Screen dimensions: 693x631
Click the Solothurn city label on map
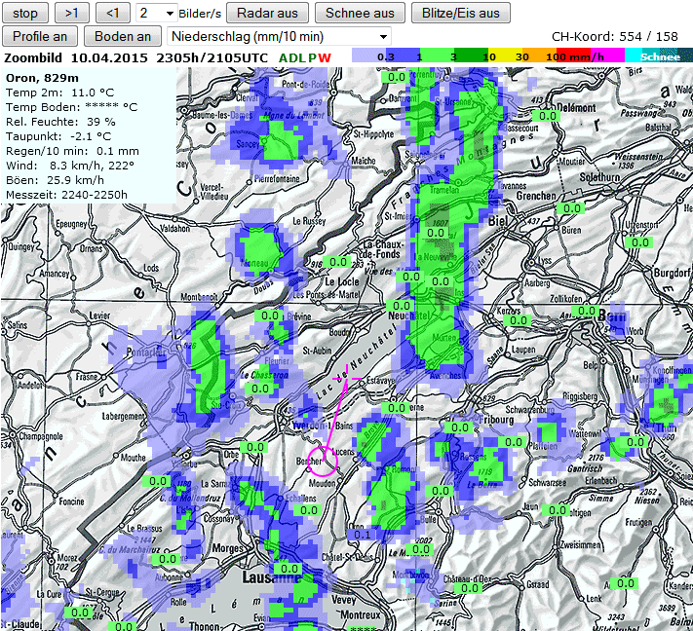599,177
